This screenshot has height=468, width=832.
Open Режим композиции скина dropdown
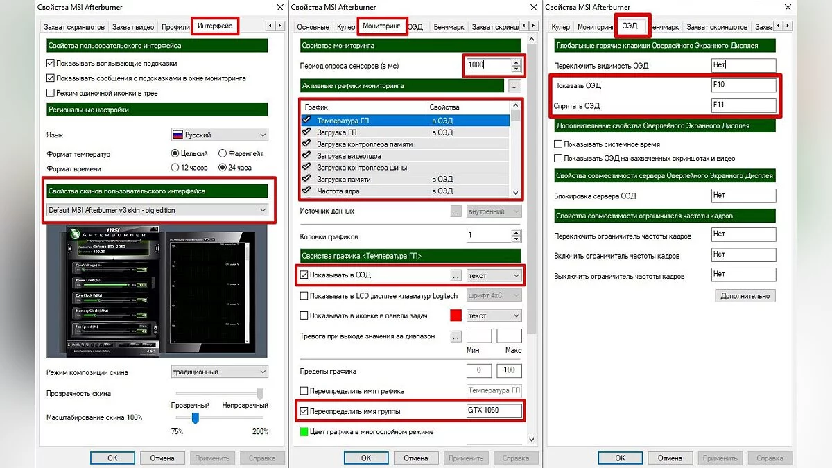tap(220, 372)
